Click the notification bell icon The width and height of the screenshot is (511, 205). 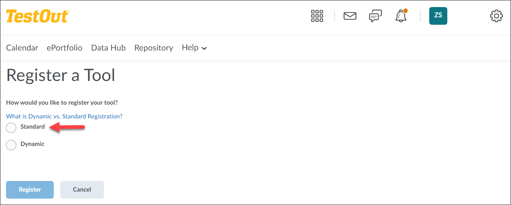(x=400, y=16)
